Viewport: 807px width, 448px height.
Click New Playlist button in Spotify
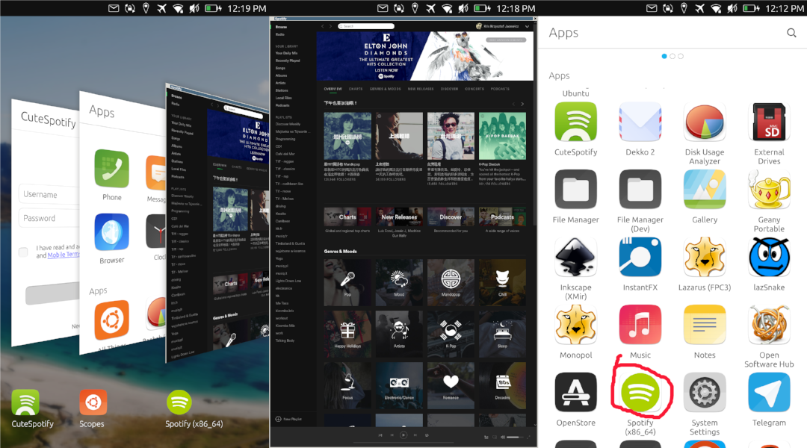288,419
